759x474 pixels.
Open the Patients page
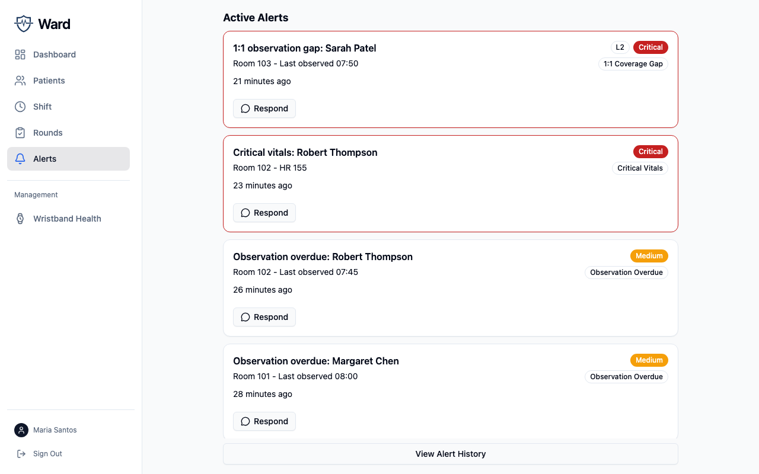49,81
